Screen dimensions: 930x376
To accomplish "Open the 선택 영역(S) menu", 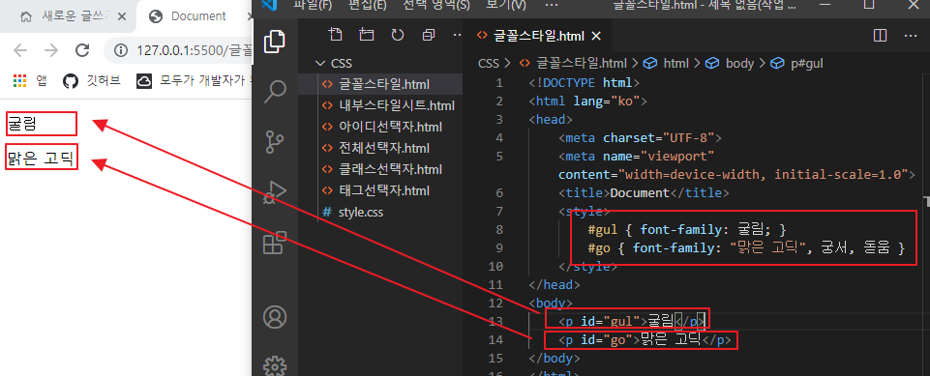I will tap(435, 5).
